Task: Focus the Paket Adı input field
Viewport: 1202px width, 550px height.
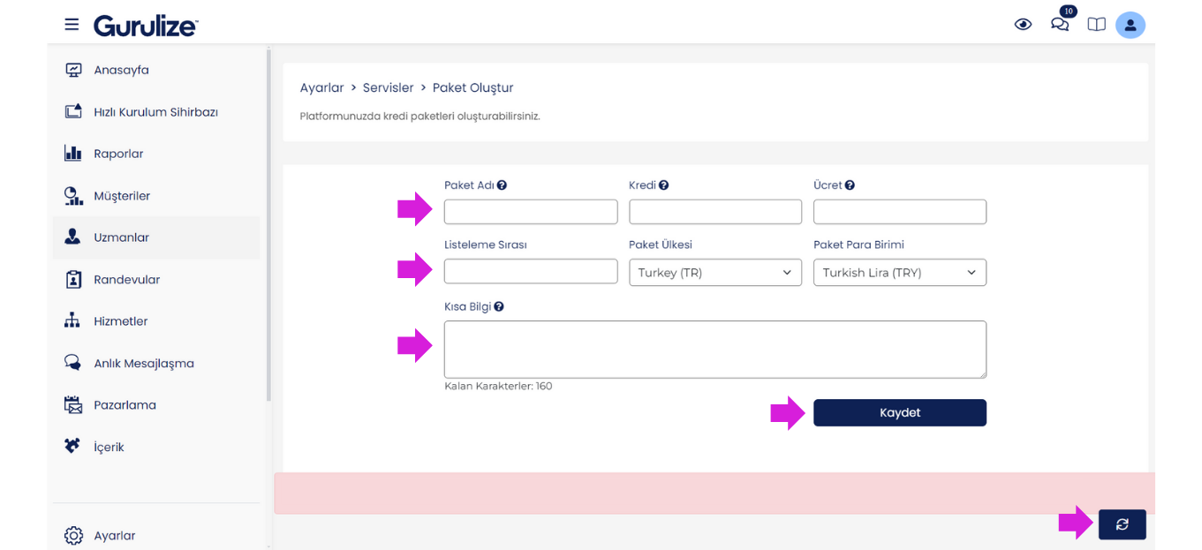Action: (x=531, y=212)
